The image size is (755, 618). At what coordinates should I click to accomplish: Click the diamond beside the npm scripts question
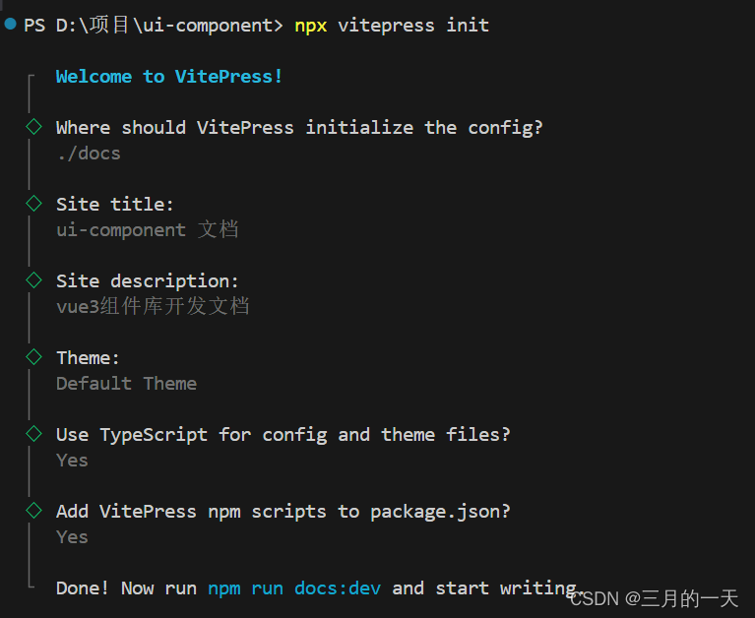tap(33, 511)
